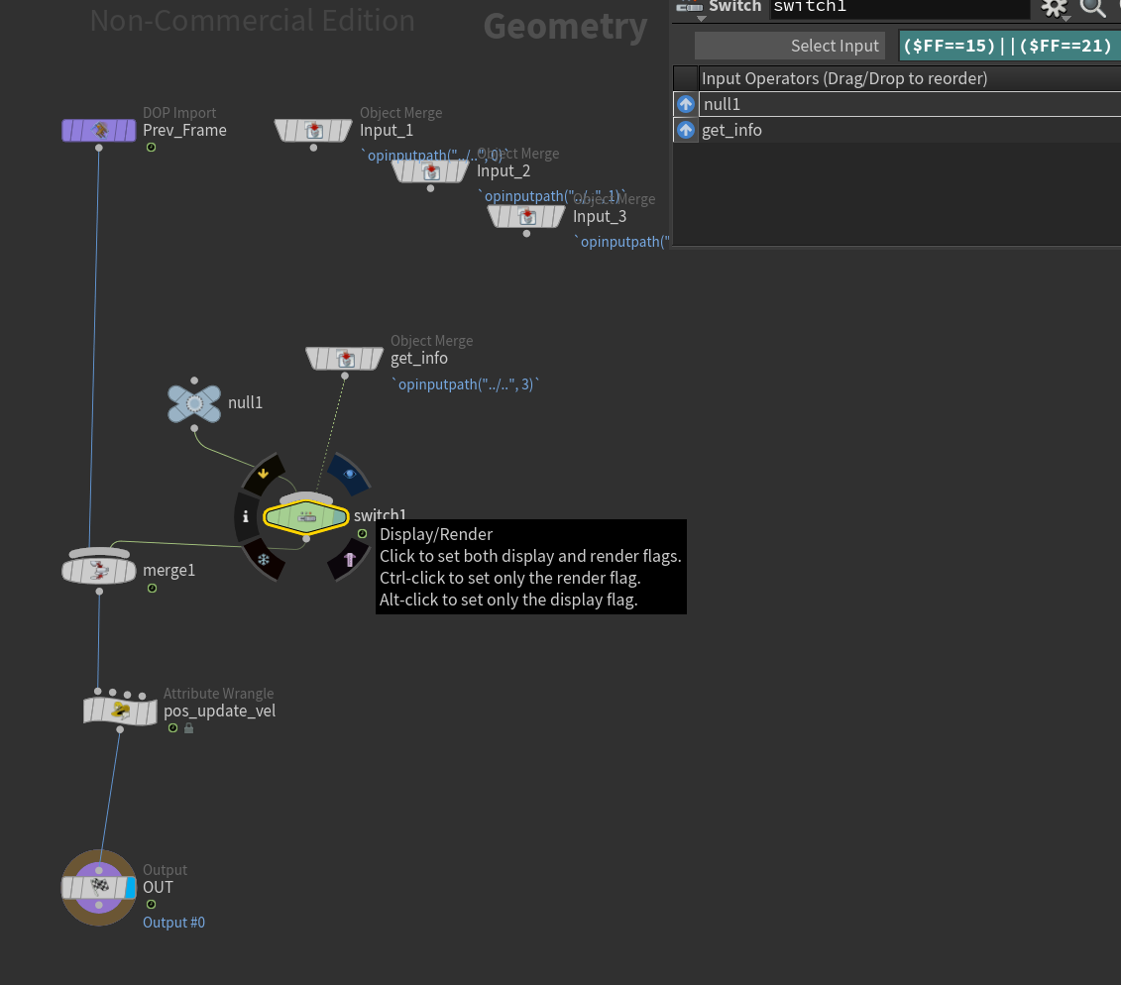1121x985 pixels.
Task: Click the null1 output connector
Action: 194,428
